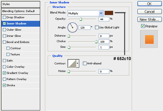Screen dimensions: 163x111
Task: Select Blending Options: Default entry
Action: (x=21, y=11)
